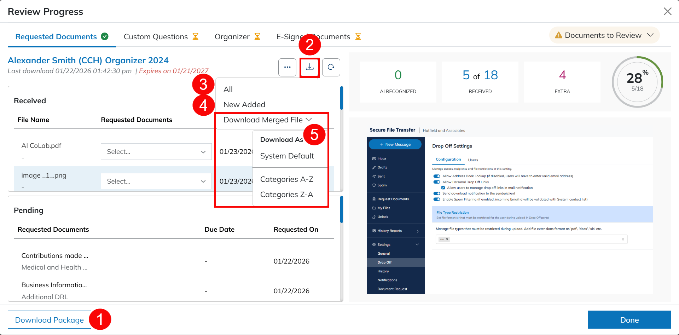Switch to the Custom Questions tab
This screenshot has height=335, width=679.
point(156,37)
